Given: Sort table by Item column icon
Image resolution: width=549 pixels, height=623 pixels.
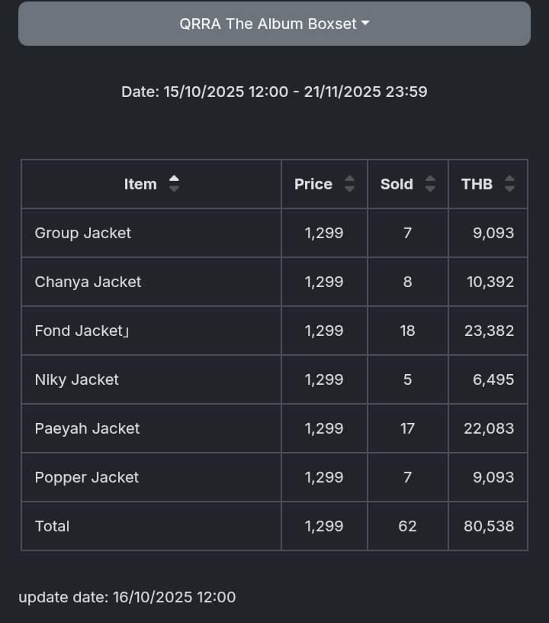Looking at the screenshot, I should coord(174,184).
